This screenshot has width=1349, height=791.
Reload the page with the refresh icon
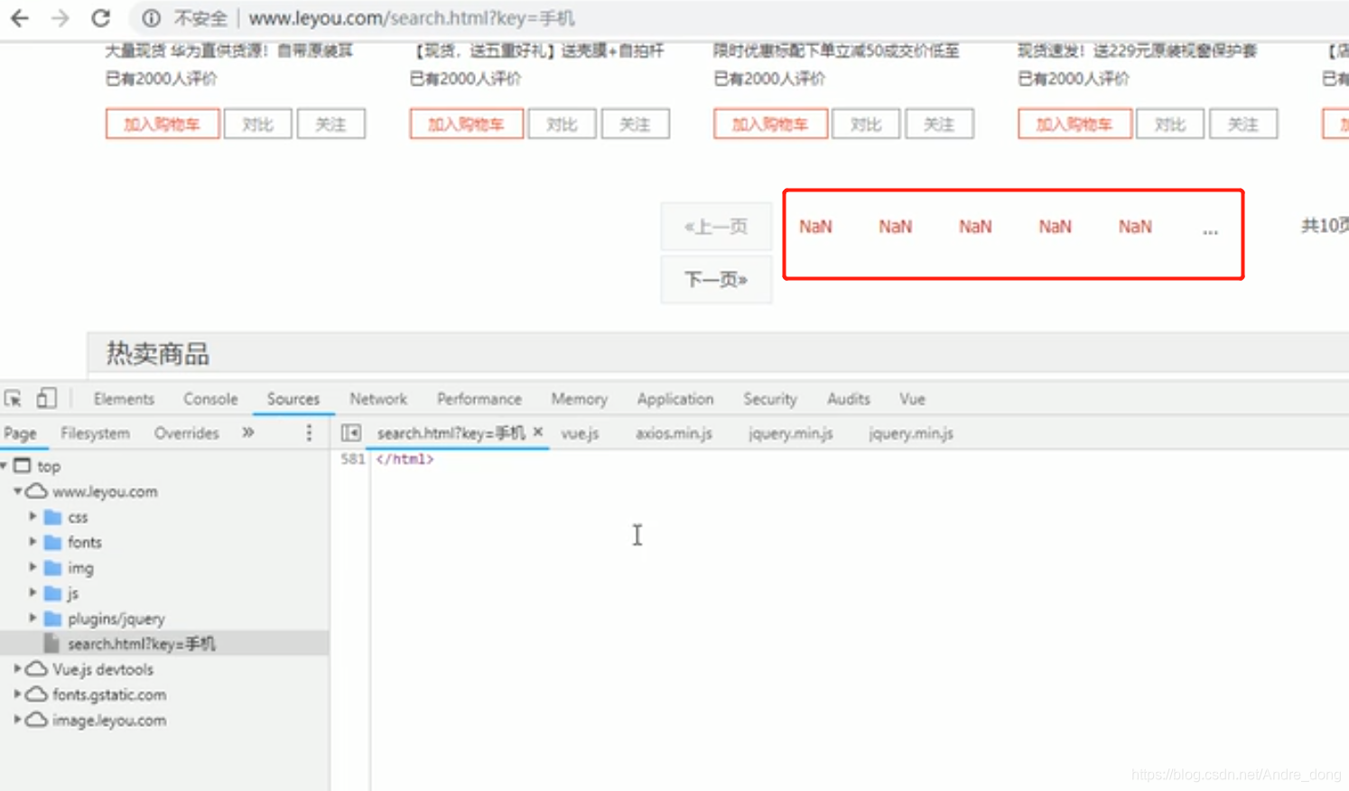point(101,18)
